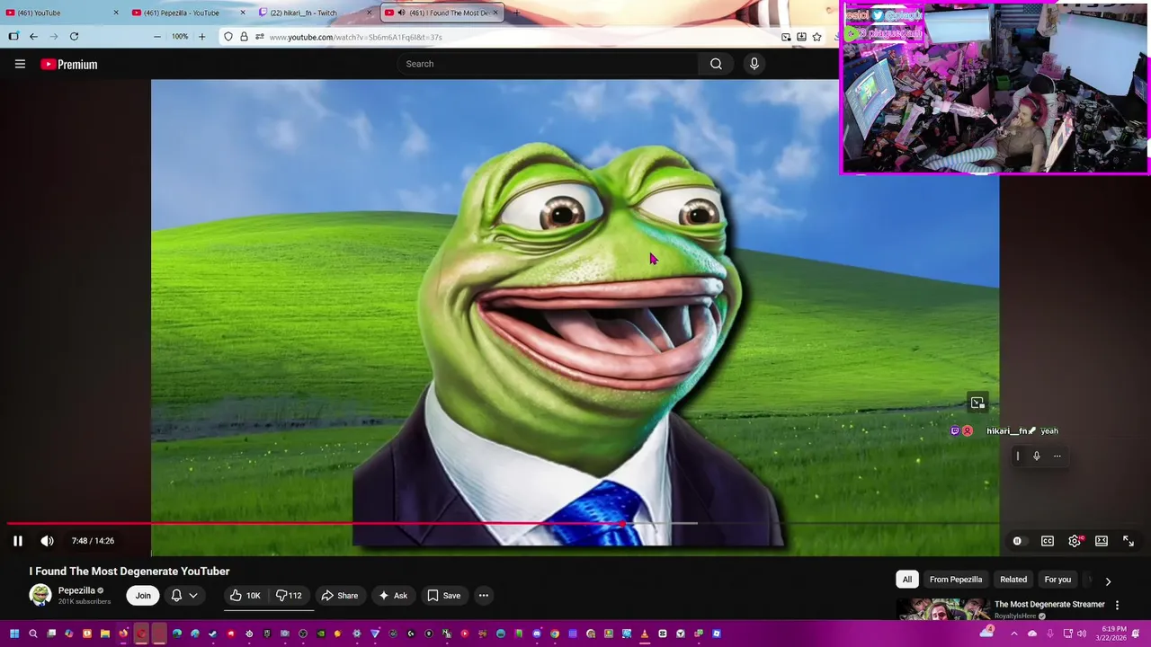Toggle closed captions CC button
The image size is (1151, 647).
[1048, 541]
